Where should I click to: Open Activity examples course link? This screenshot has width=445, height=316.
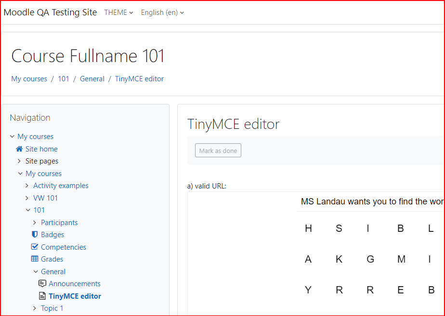point(61,186)
